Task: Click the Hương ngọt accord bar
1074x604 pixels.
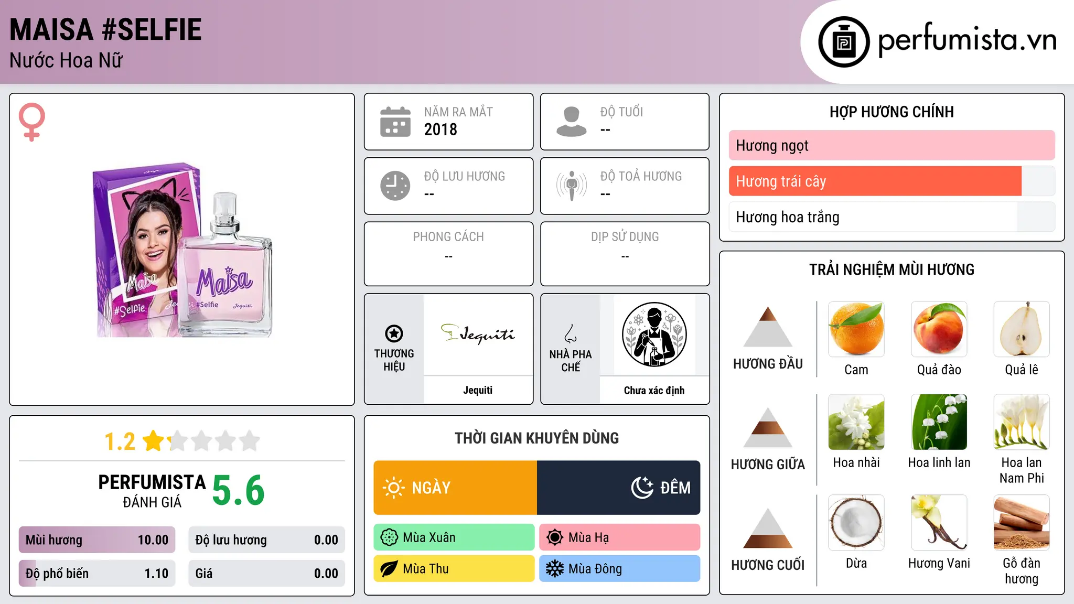Action: 892,145
